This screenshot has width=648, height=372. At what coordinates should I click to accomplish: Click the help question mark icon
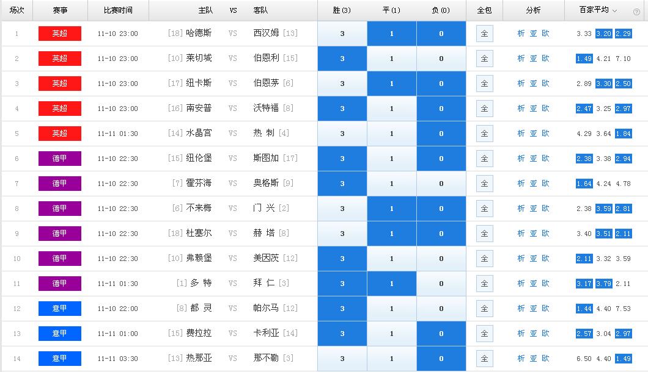[x=637, y=11]
